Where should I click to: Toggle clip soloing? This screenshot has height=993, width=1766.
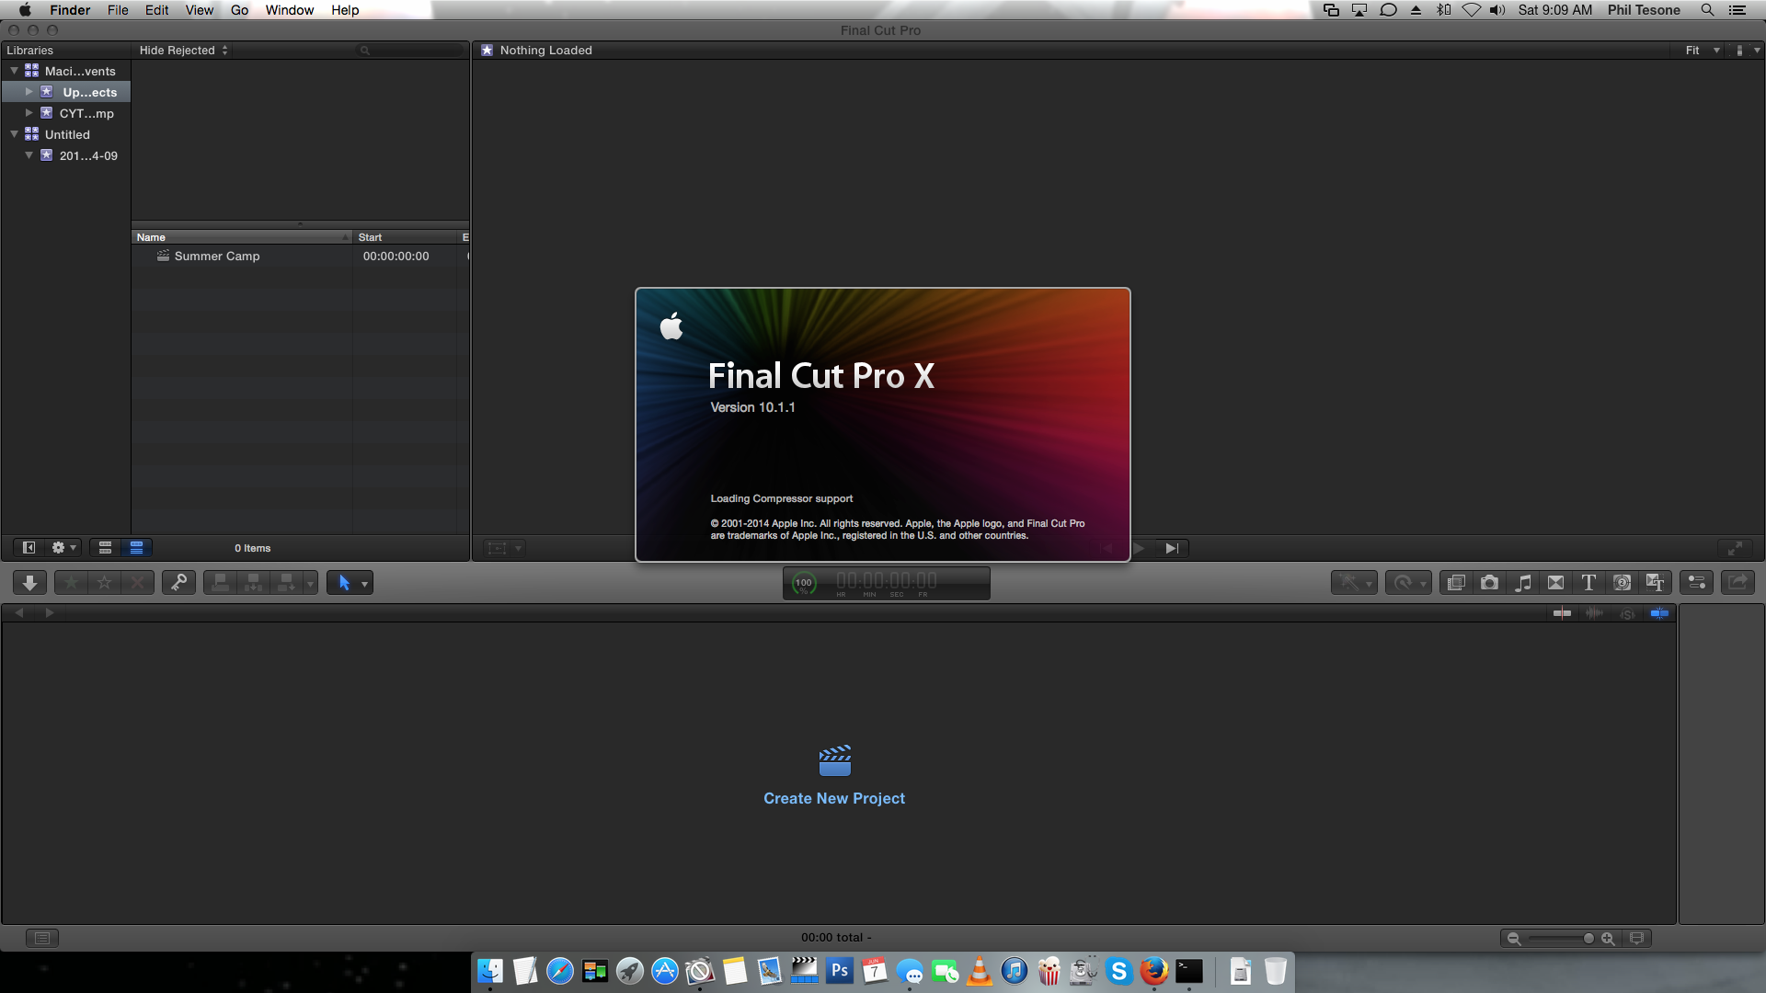tap(1627, 613)
